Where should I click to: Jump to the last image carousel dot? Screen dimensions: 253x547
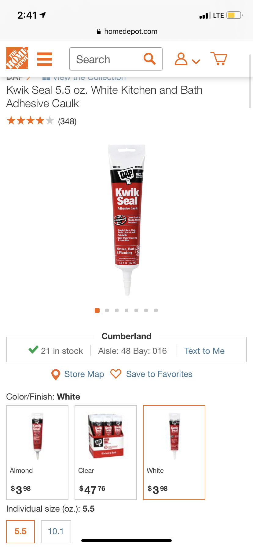(x=156, y=310)
